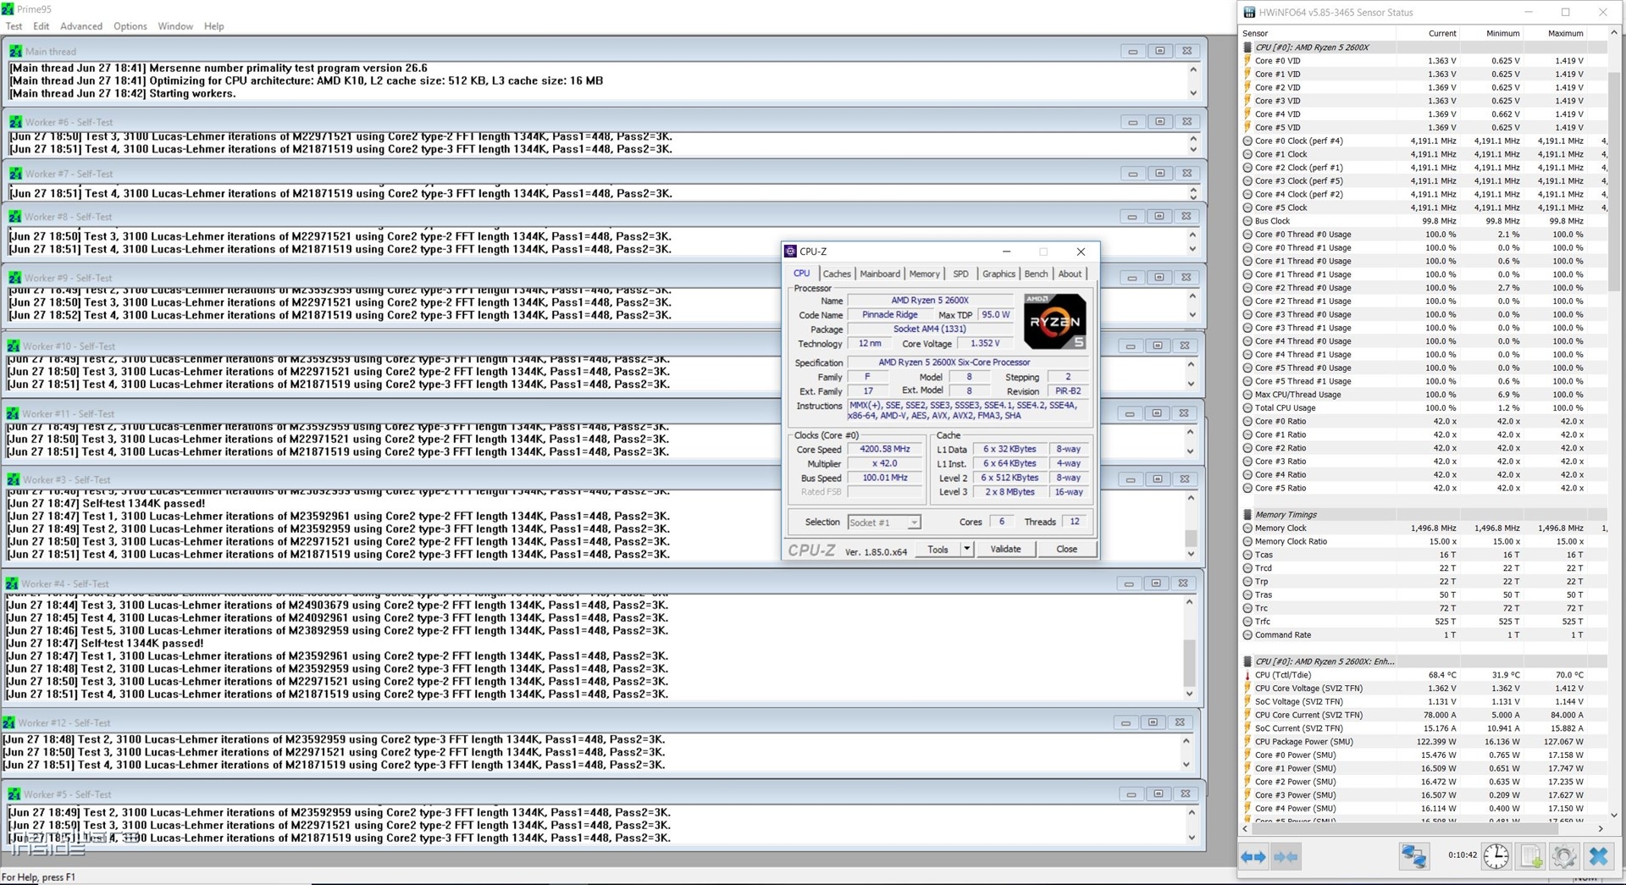The height and width of the screenshot is (885, 1626).
Task: Switch to the About tab in CPU-Z
Action: coord(1070,274)
